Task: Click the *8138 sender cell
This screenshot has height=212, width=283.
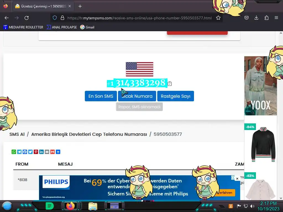Action: pos(22,180)
